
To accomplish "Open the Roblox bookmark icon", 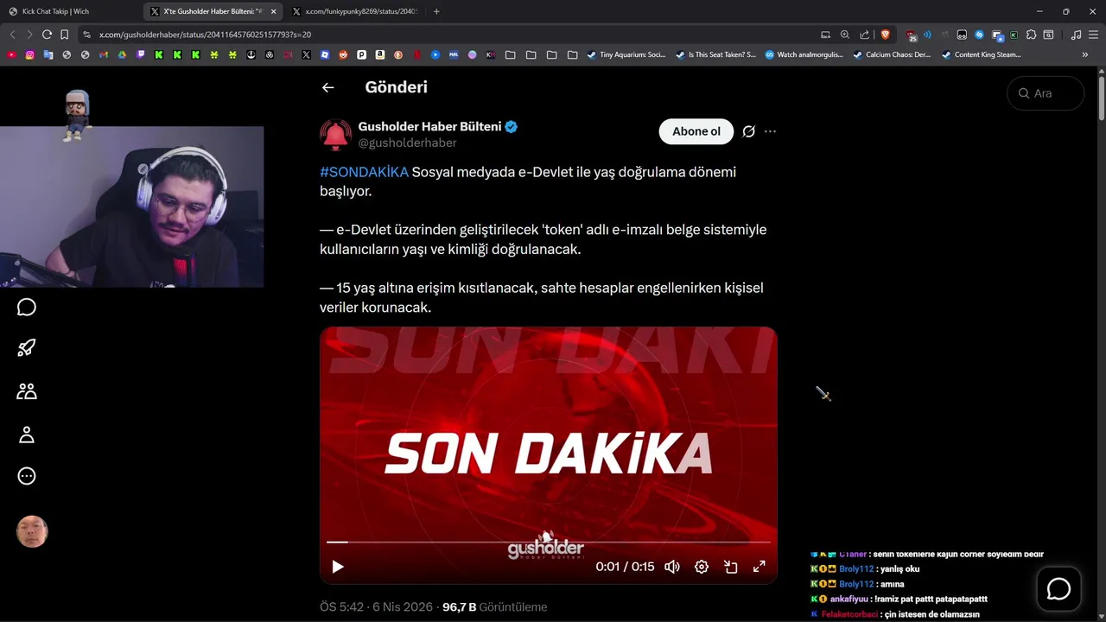I will point(324,54).
